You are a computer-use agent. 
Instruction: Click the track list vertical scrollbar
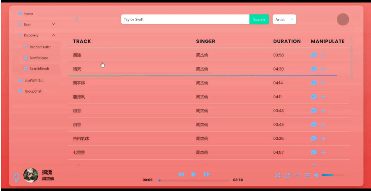click(x=352, y=58)
